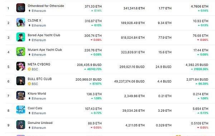
Task: Open the Mutant Ape Yacht Club icon
Action: (21, 52)
